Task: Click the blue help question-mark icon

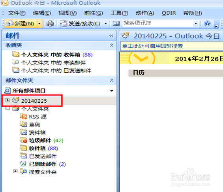Action: (207, 23)
